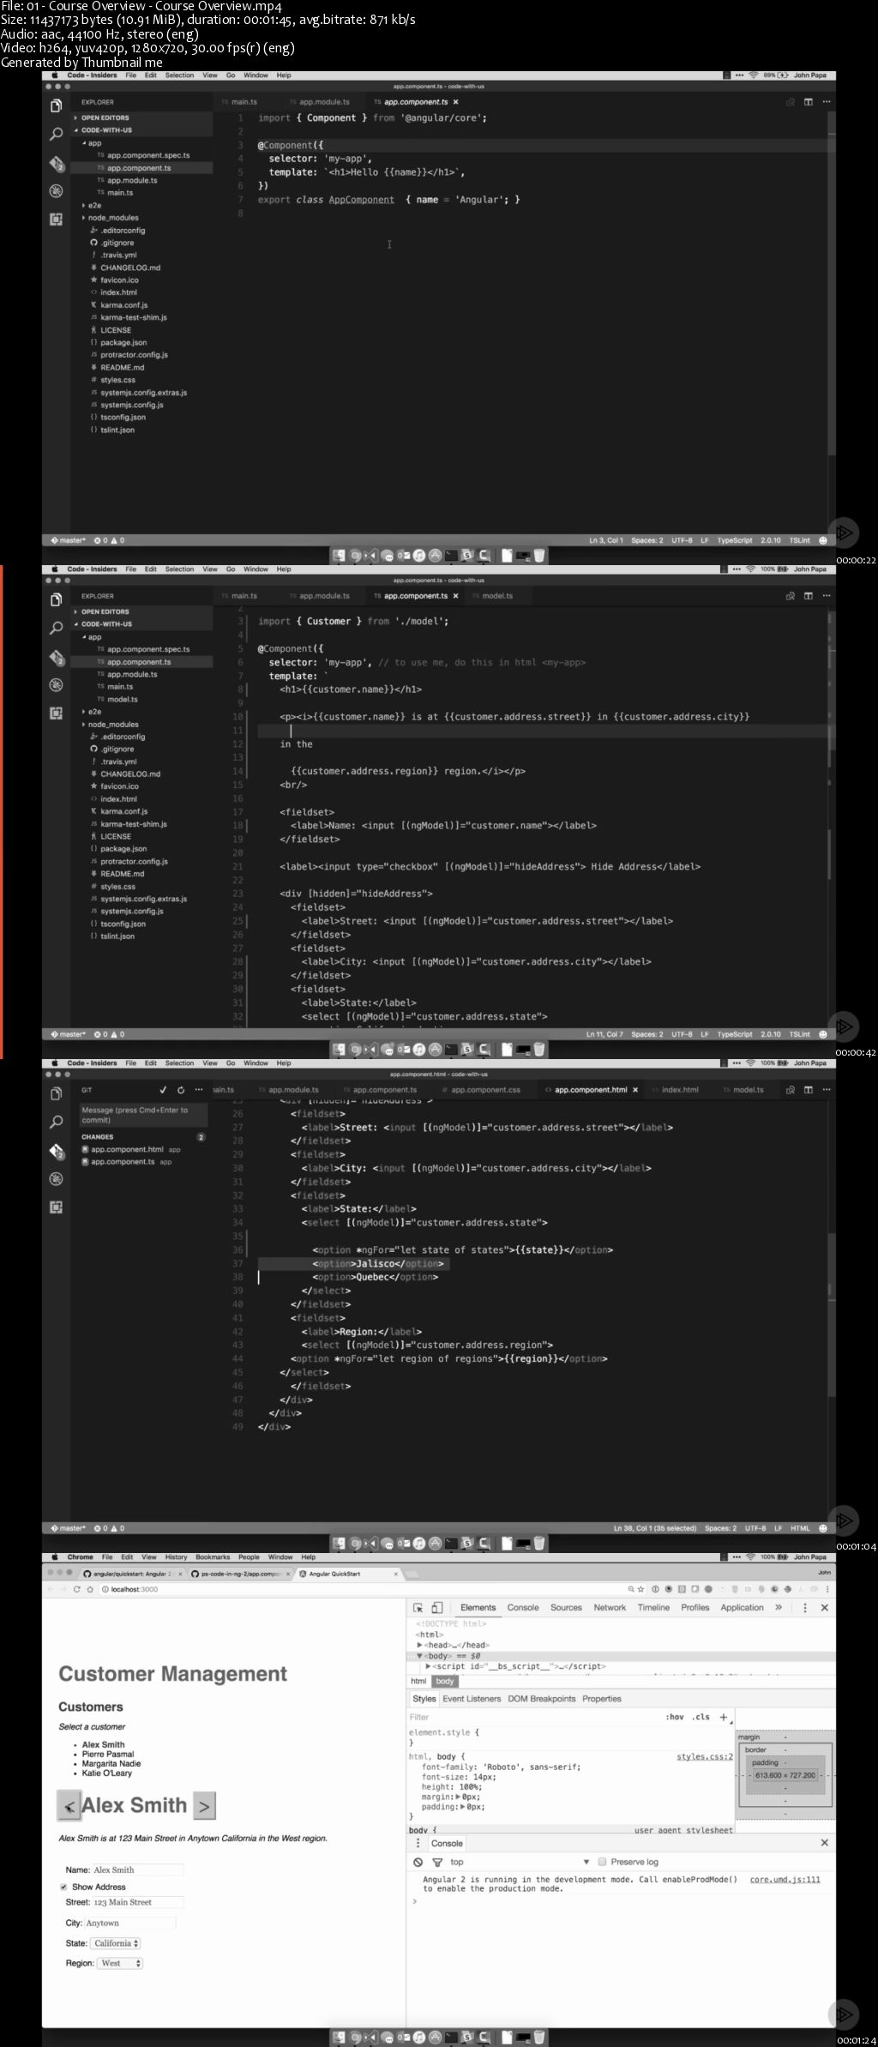Open the Git panel's three-dot more actions menu
Viewport: 878px width, 2047px height.
tap(199, 1090)
